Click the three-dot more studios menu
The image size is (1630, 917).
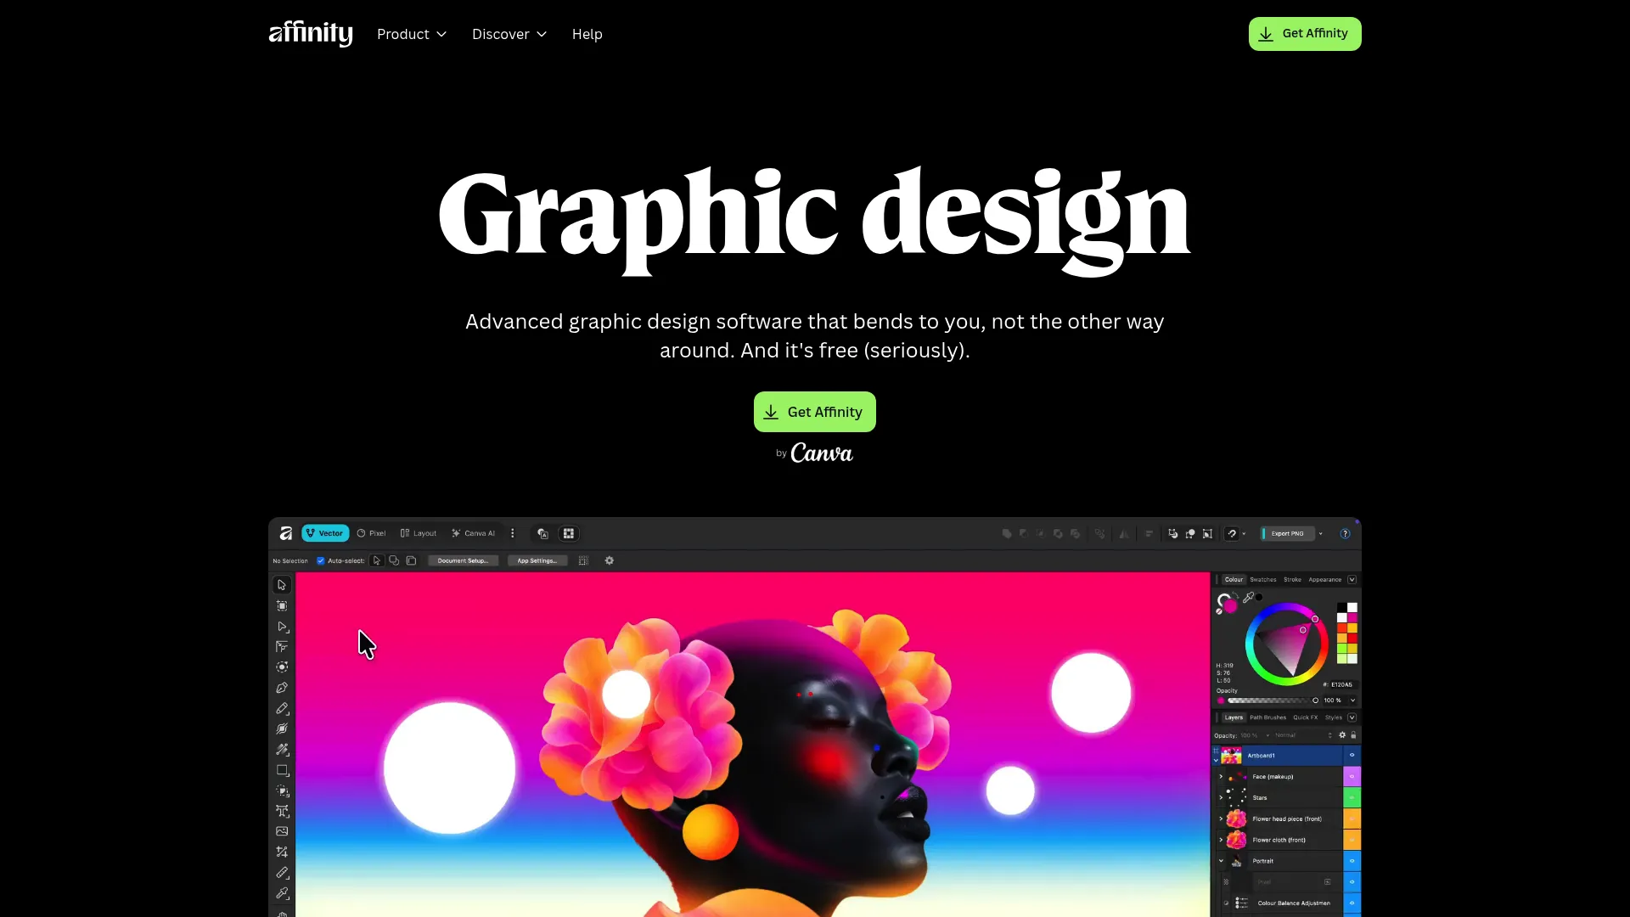[x=512, y=533]
